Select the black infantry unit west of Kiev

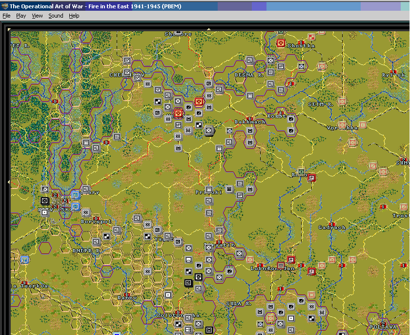(x=45, y=201)
